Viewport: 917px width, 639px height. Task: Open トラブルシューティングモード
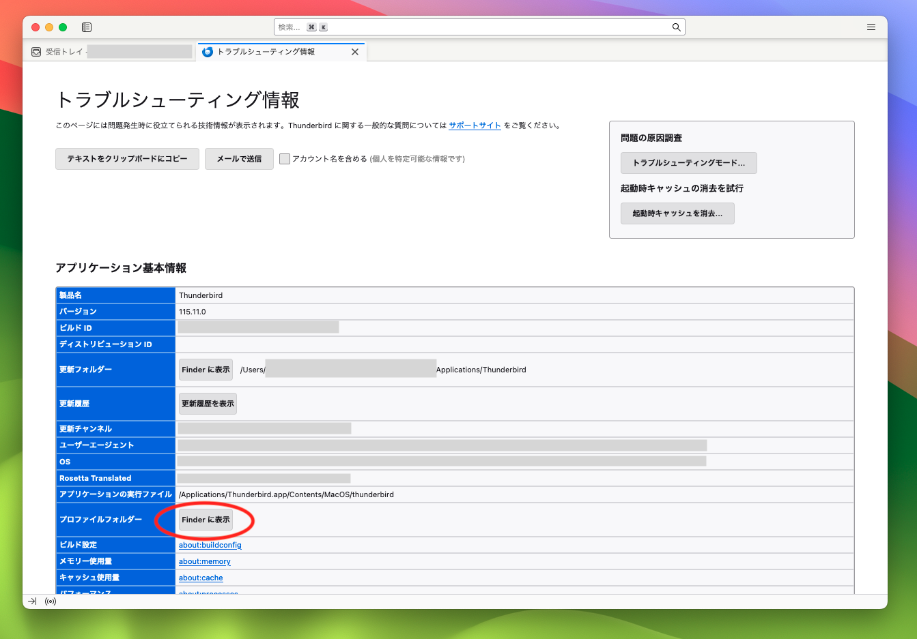click(688, 162)
